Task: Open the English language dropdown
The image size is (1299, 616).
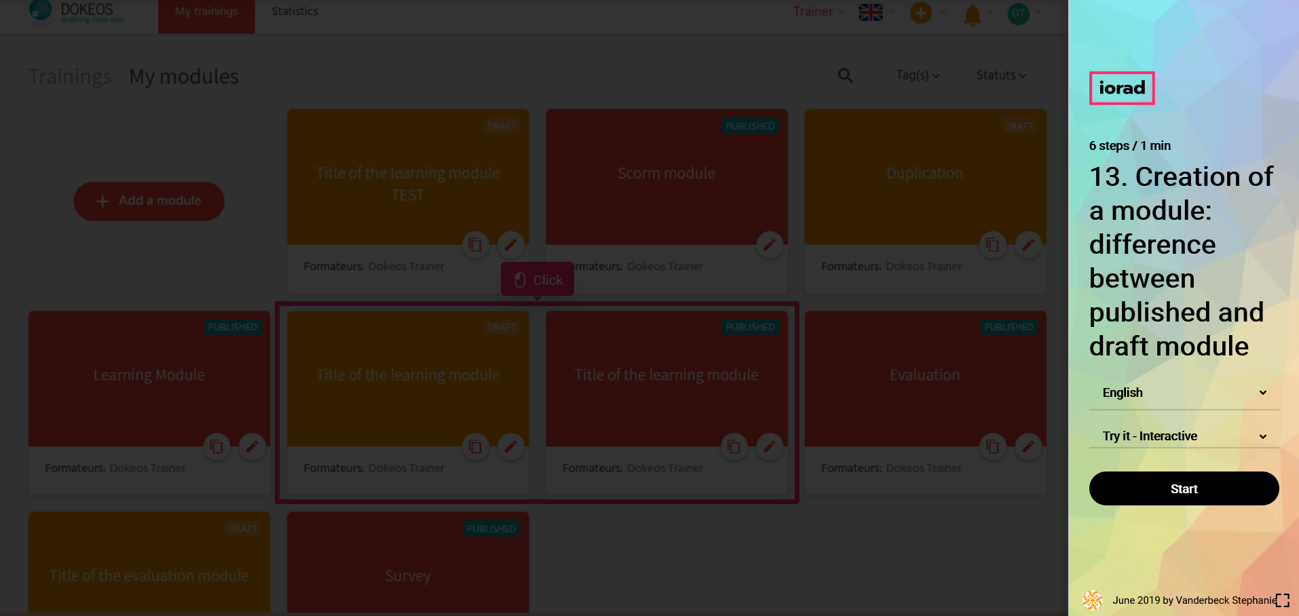Action: pyautogui.click(x=1184, y=393)
